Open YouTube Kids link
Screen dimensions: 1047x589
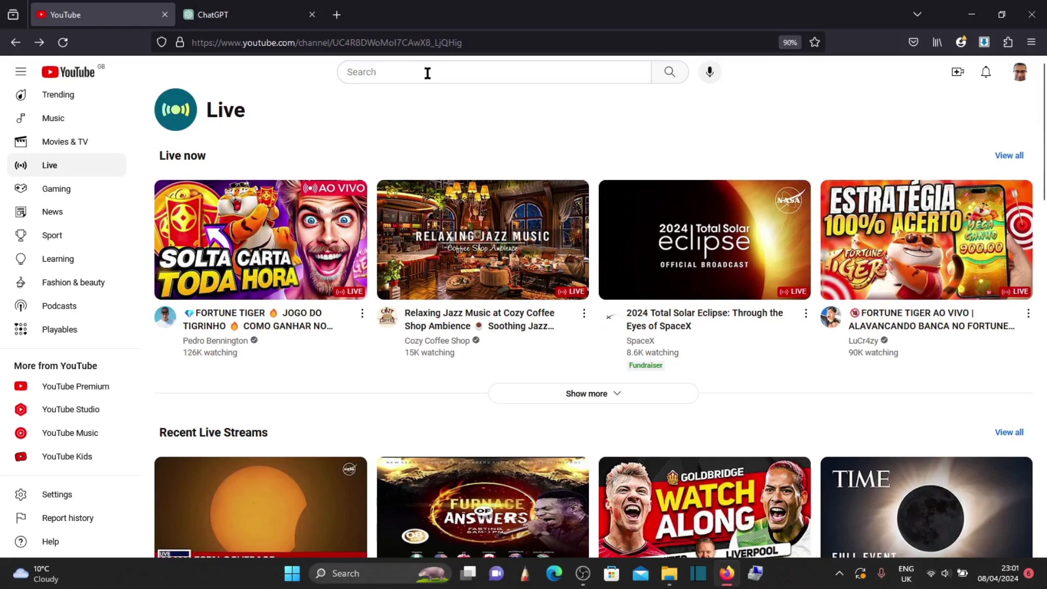[67, 456]
